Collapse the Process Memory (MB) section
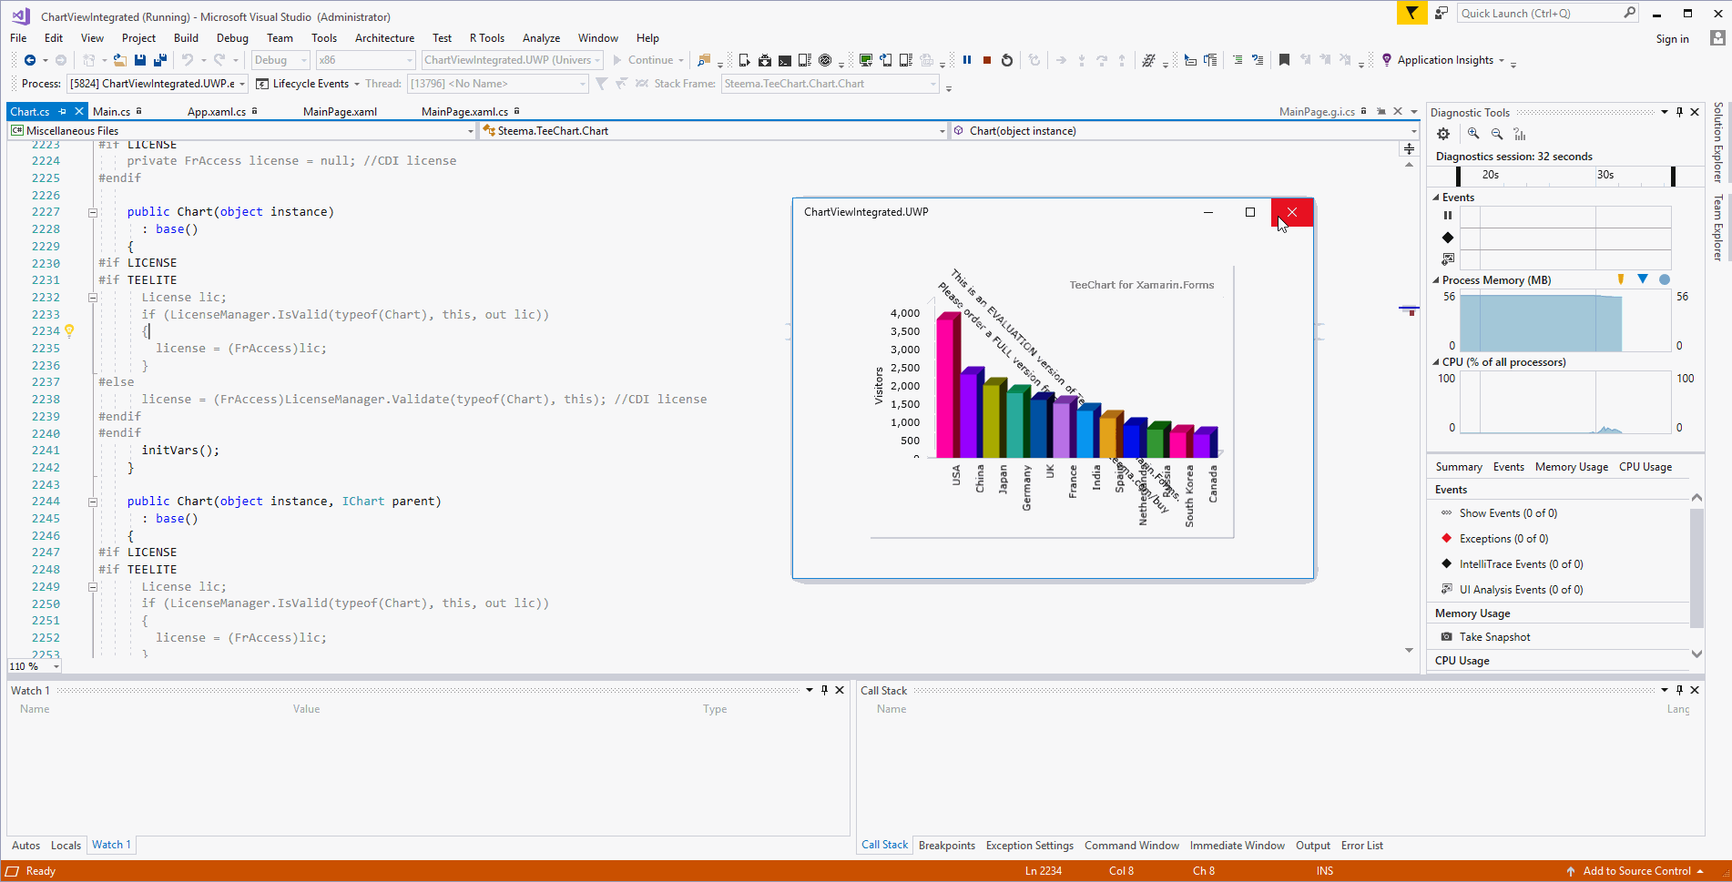Image resolution: width=1732 pixels, height=882 pixels. coord(1436,280)
